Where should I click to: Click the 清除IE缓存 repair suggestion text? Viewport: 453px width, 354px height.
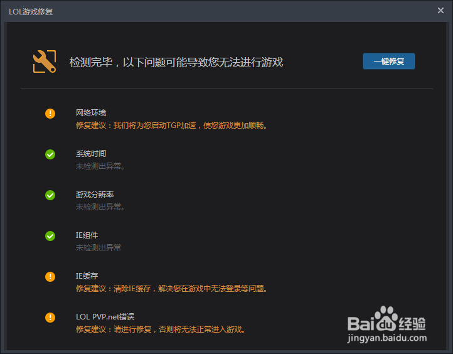172,288
